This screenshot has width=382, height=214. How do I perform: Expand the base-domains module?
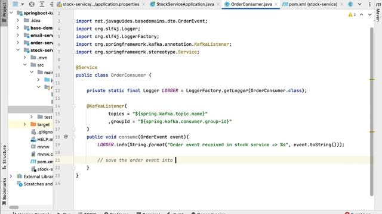pos(18,28)
